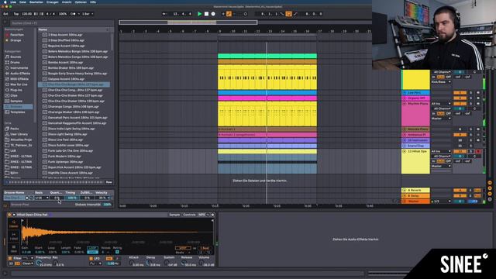Start playback with the green Play button

pyautogui.click(x=199, y=14)
